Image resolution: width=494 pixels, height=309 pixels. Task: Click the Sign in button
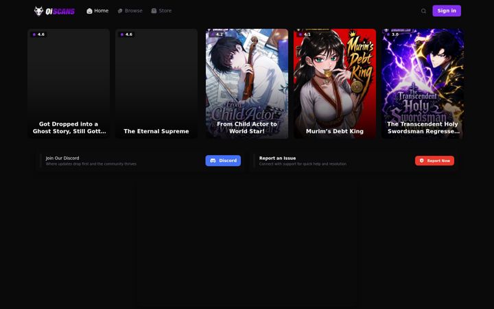click(x=447, y=11)
